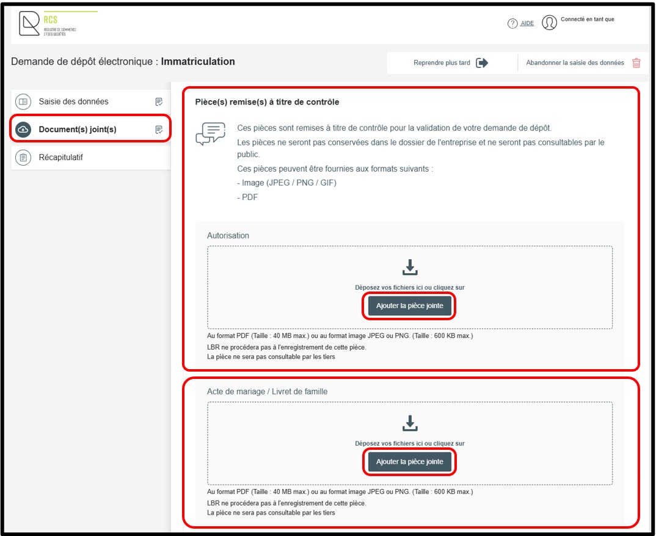Add an attachment for Acte de mariage
Viewport: 656px width, 536px height.
coord(409,462)
